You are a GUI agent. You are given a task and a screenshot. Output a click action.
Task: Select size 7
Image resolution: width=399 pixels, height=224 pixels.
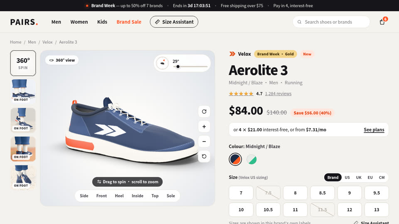241,193
